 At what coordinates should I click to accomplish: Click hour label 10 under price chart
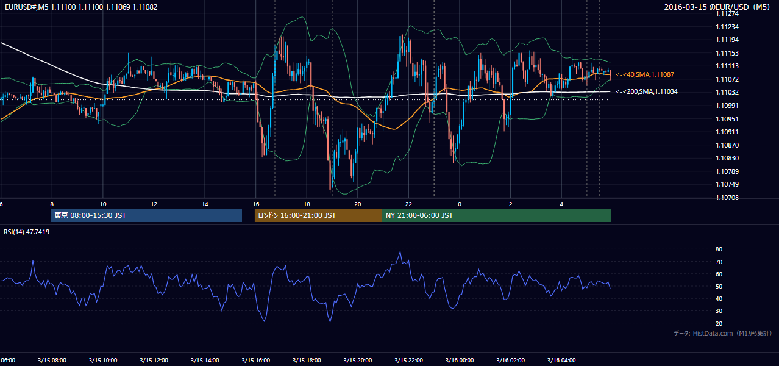(103, 204)
